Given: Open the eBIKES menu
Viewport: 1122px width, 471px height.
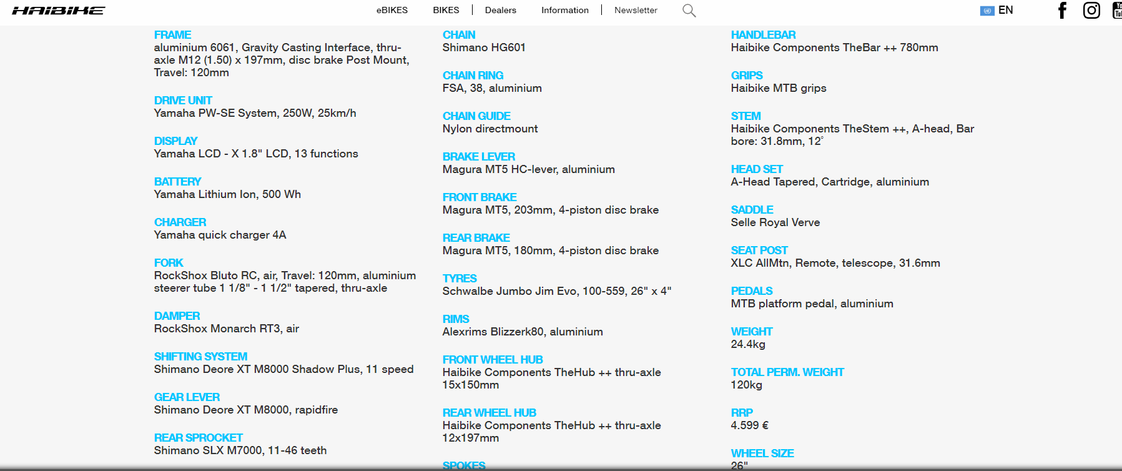Looking at the screenshot, I should 391,10.
